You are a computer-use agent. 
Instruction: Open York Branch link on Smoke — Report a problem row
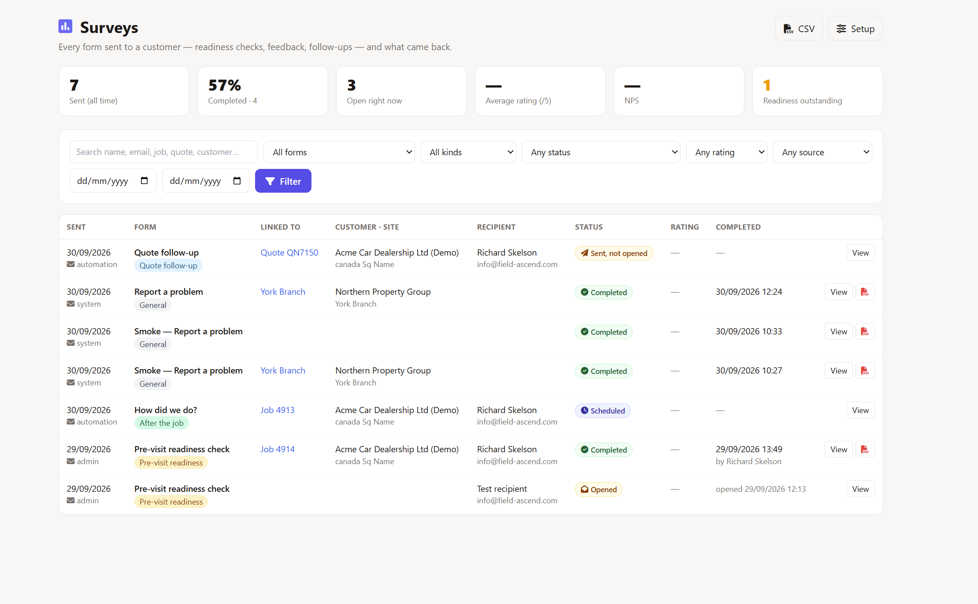[x=282, y=370]
